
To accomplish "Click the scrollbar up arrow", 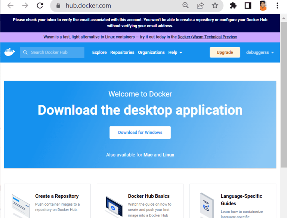I will pos(284,18).
